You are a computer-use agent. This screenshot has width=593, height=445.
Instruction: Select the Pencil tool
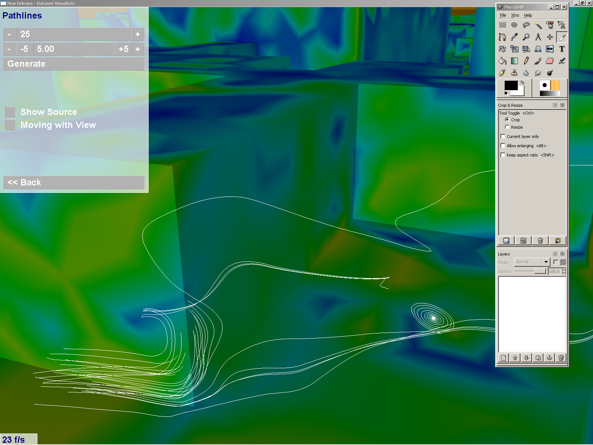click(526, 61)
